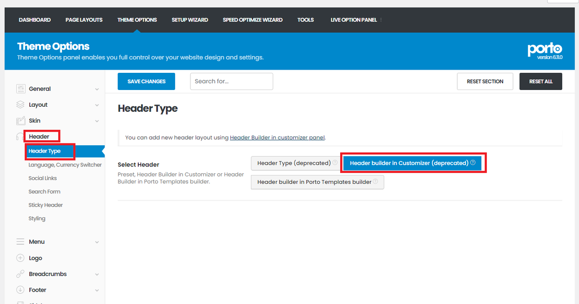The image size is (579, 304).
Task: Open the General section label
Action: click(x=40, y=89)
